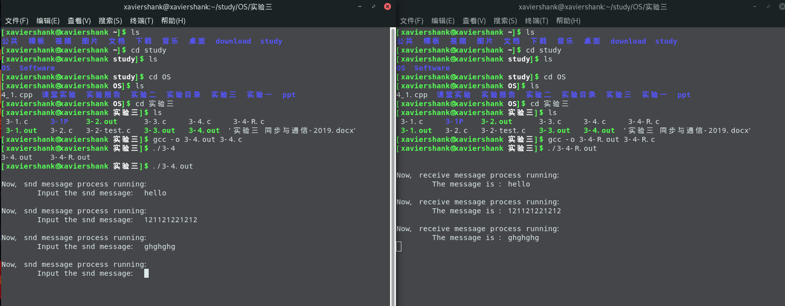
Task: Click 'ppt' directory in right terminal
Action: 684,95
